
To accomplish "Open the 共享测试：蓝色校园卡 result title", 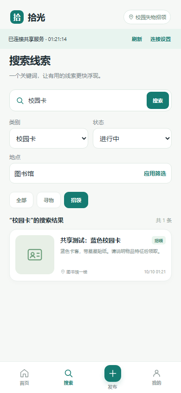I will pyautogui.click(x=90, y=241).
